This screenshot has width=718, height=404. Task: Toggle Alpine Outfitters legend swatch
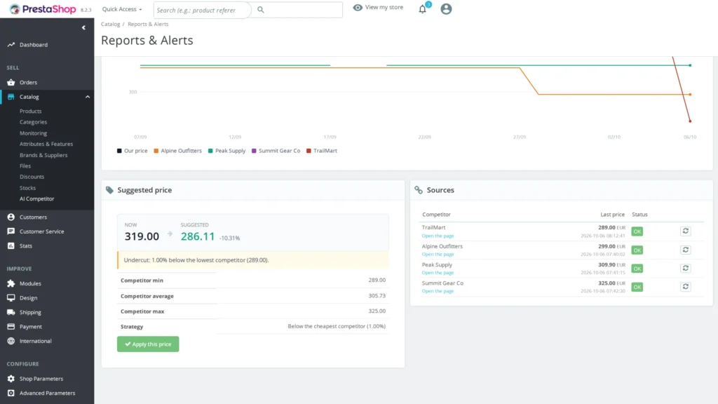(x=156, y=151)
